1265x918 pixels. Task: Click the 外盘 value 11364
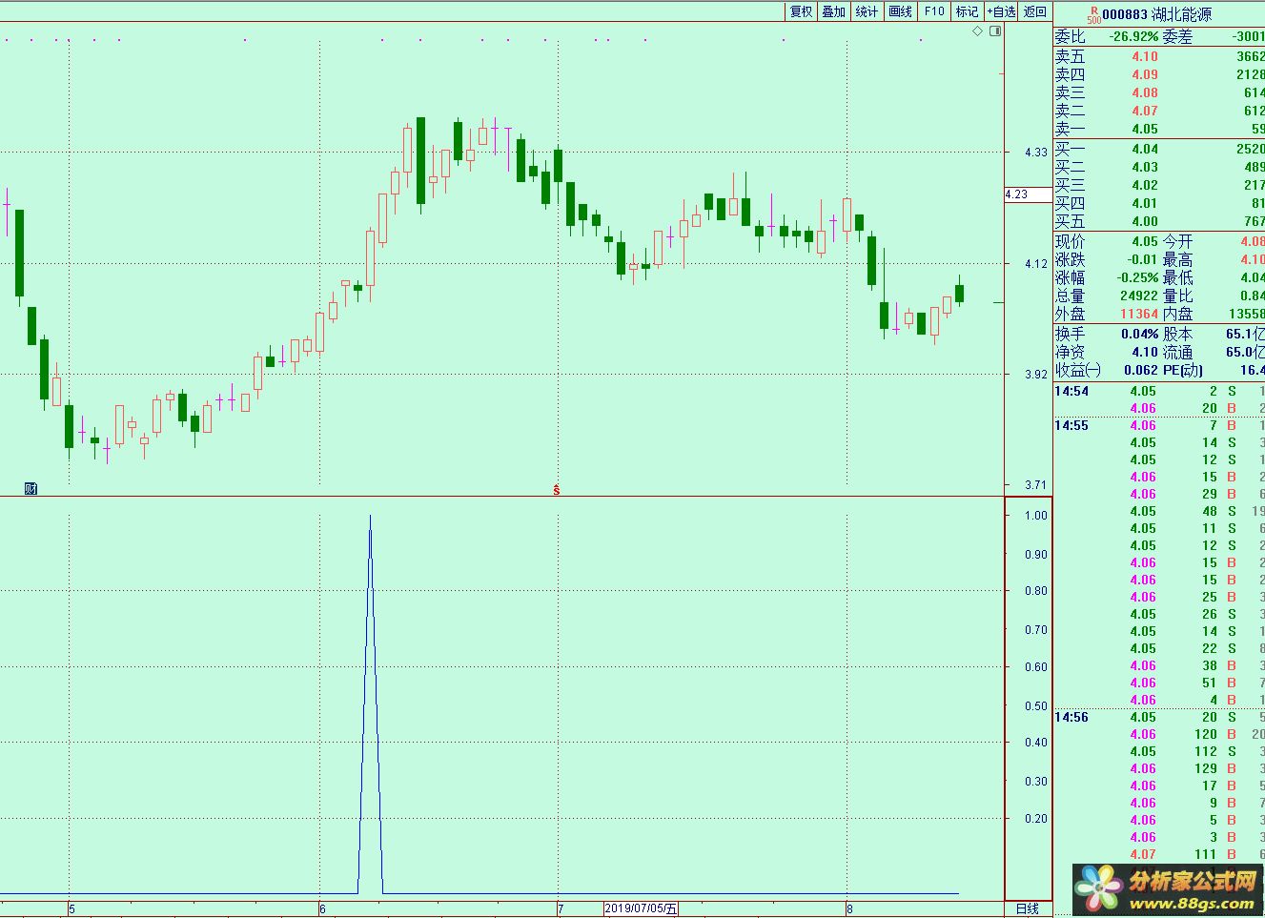pyautogui.click(x=1139, y=314)
